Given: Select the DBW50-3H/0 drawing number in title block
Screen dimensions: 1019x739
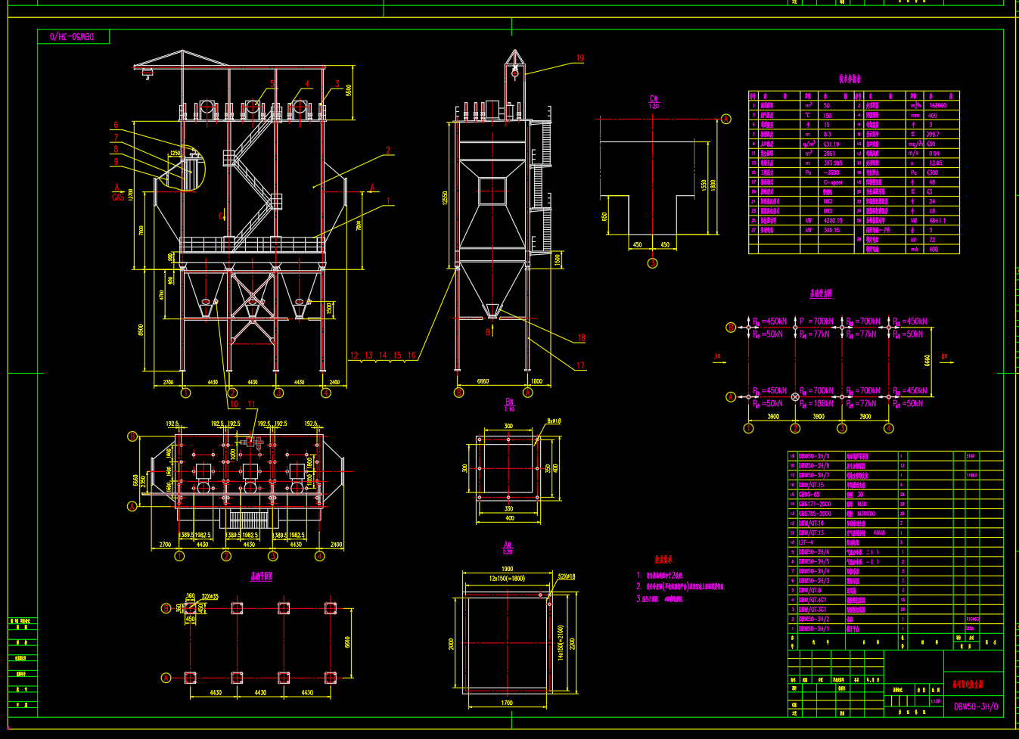Looking at the screenshot, I should (976, 706).
